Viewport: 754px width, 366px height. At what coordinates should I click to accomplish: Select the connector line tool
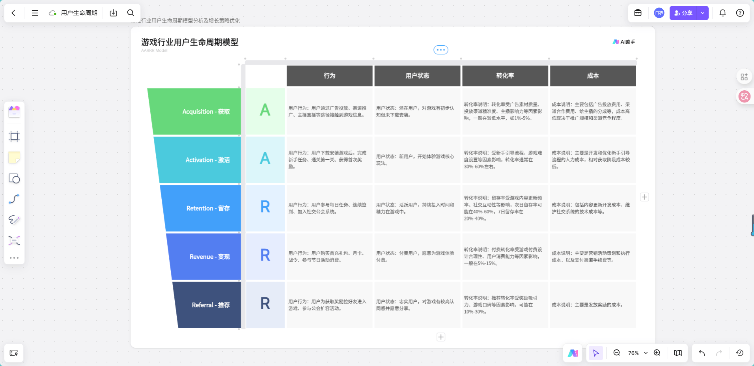click(14, 199)
